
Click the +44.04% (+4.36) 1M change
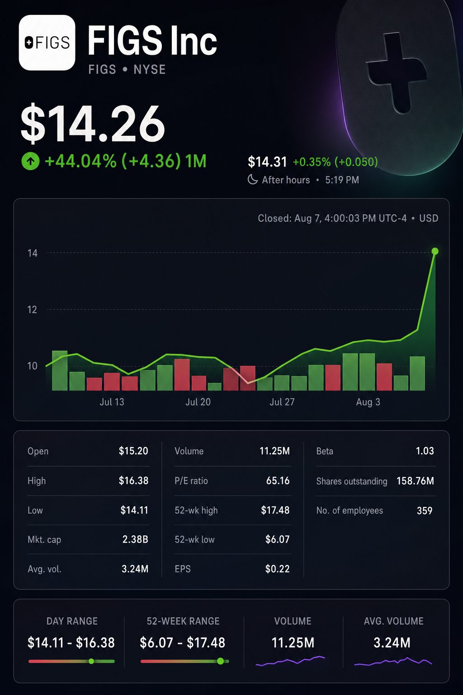click(126, 161)
